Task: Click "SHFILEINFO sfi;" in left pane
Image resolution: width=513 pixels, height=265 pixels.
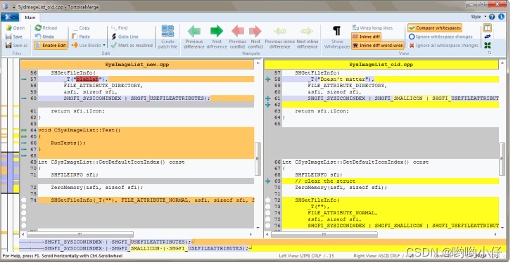Action: tap(75, 175)
